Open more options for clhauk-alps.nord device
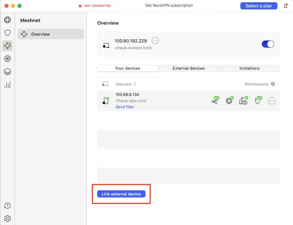The width and height of the screenshot is (293, 225). coord(272,101)
